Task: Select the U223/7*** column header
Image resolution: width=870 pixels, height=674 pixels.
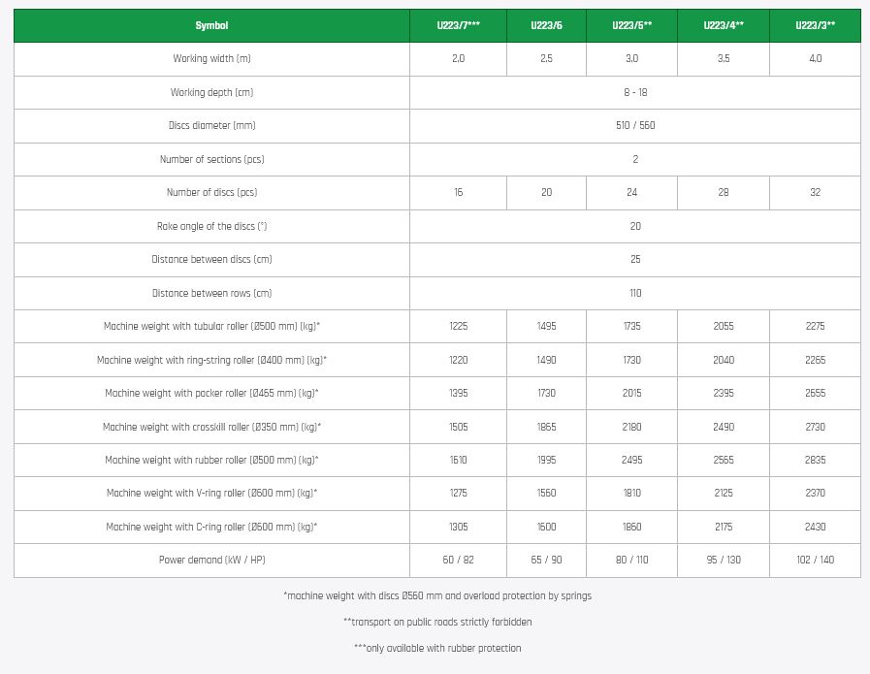Action: point(458,25)
